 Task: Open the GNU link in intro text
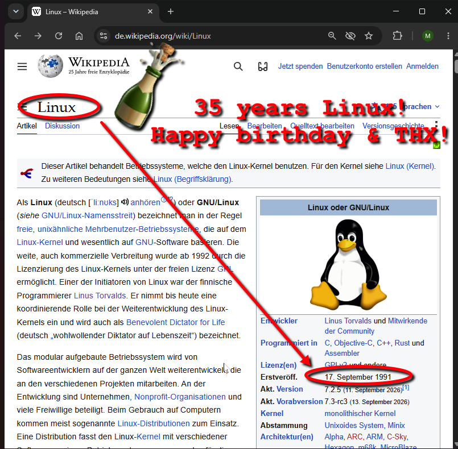coord(145,242)
